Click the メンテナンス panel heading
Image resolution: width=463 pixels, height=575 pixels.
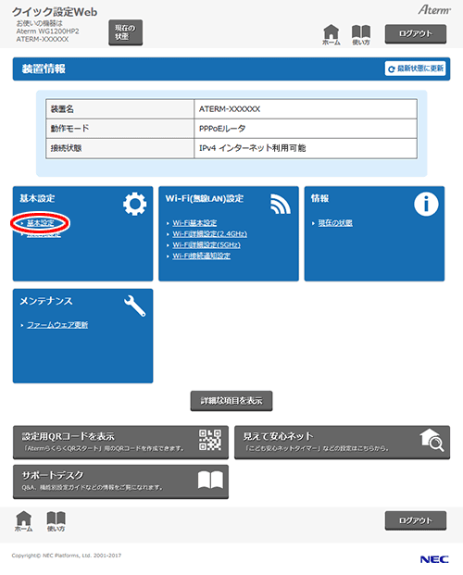tap(46, 301)
